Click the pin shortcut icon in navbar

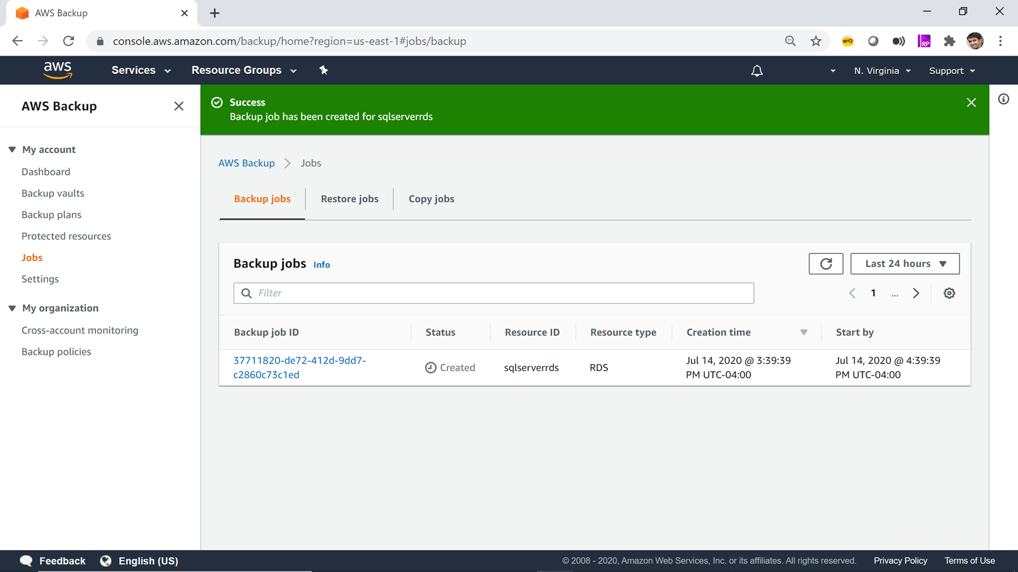324,70
